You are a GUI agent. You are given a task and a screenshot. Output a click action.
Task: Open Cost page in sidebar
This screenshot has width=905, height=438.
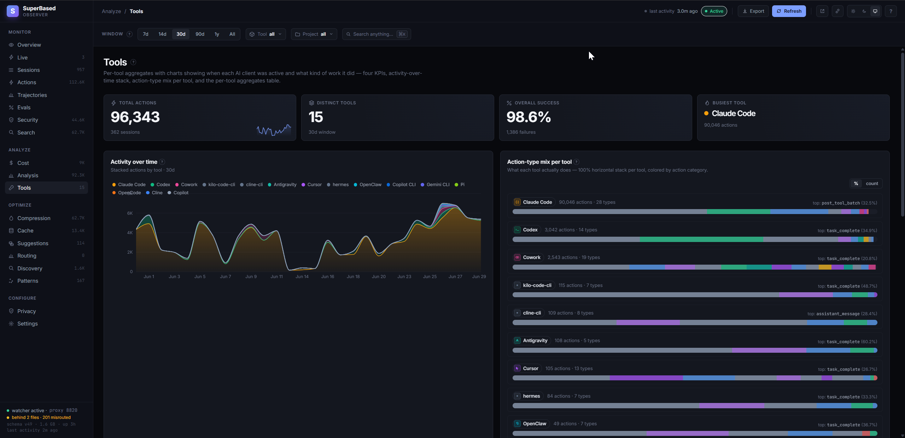(x=46, y=163)
